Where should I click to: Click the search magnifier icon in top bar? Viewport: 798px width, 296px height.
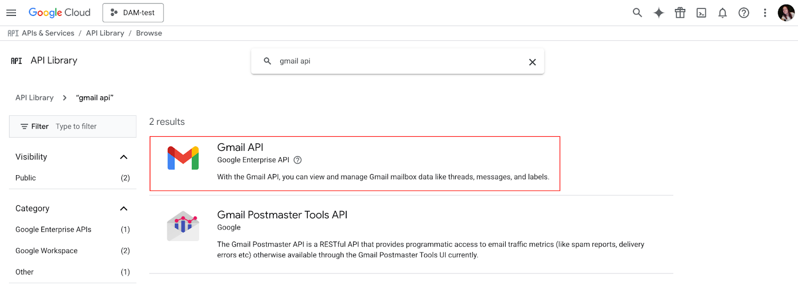coord(637,12)
